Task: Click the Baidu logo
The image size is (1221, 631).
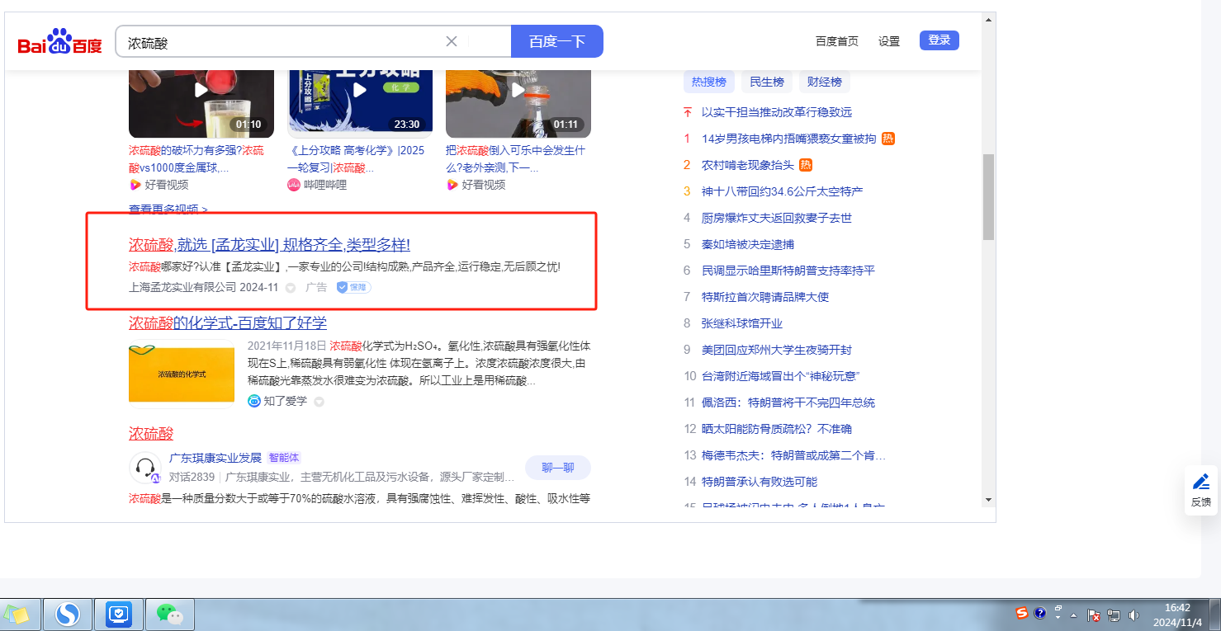Action: point(59,41)
